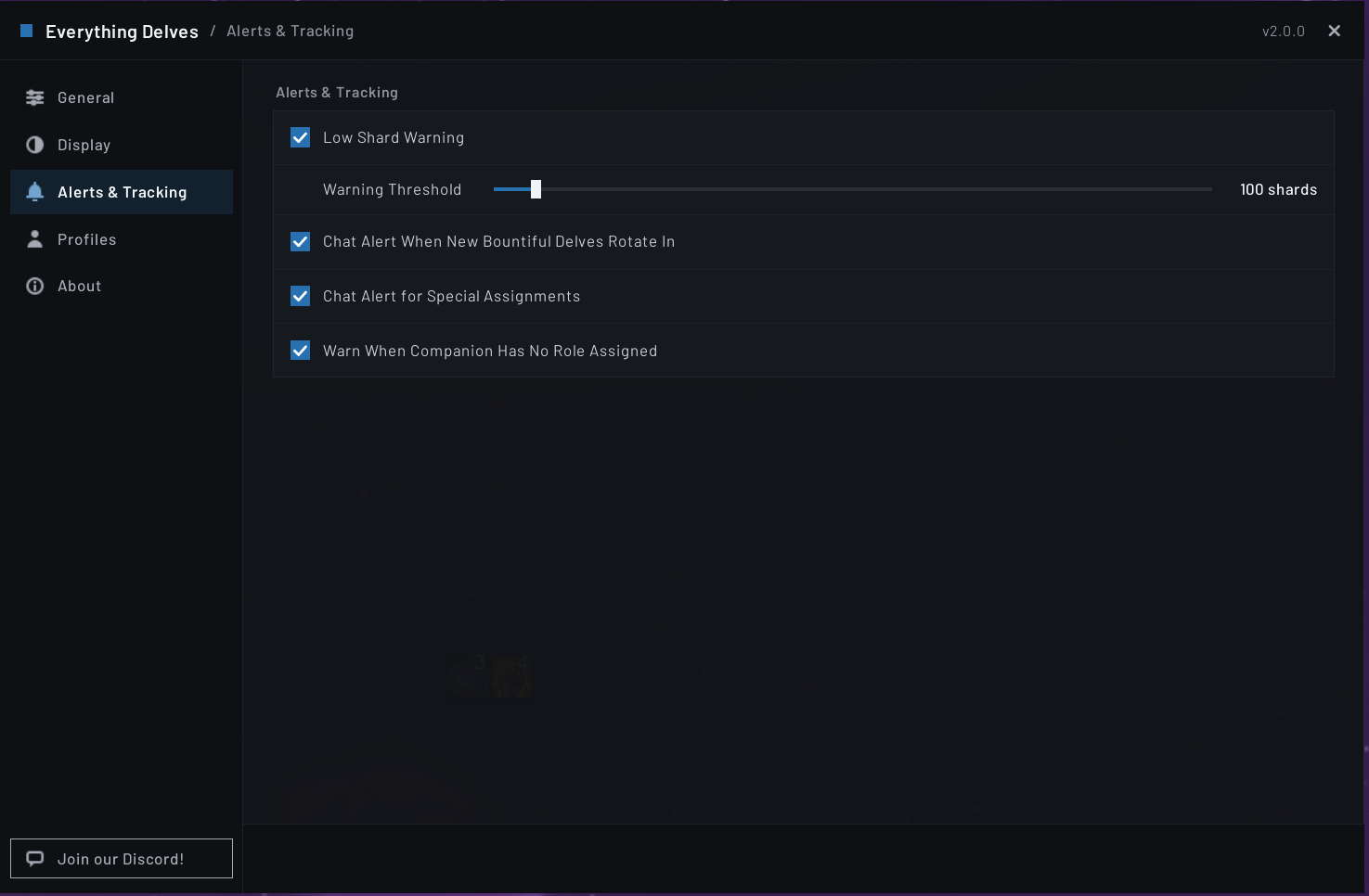Click the v2.0.0 version text
The image size is (1369, 896).
point(1284,31)
